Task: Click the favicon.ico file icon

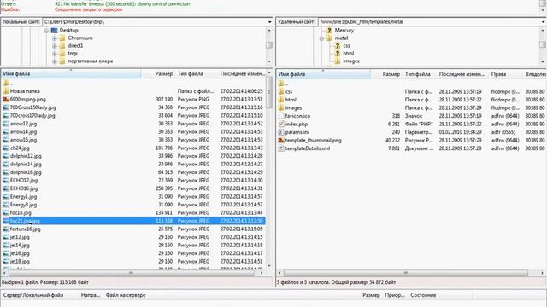Action: point(281,116)
